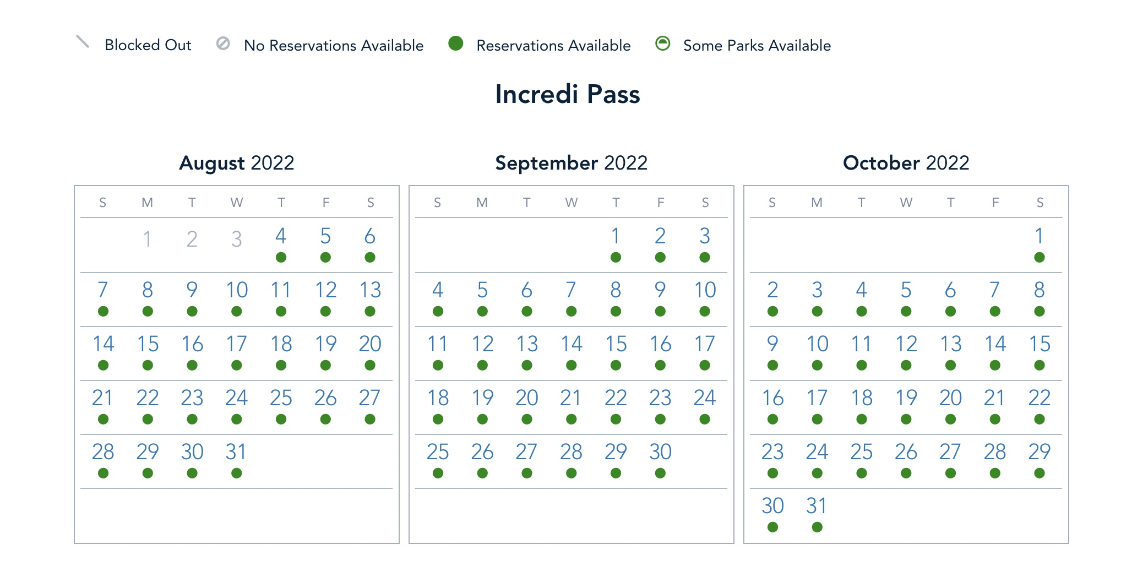Click the Blocked Out slash legend icon
This screenshot has width=1132, height=588.
click(x=82, y=42)
